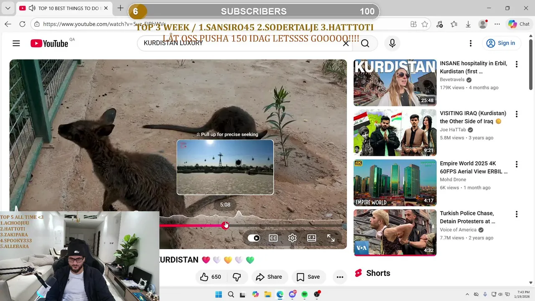Open player settings gear

292,238
